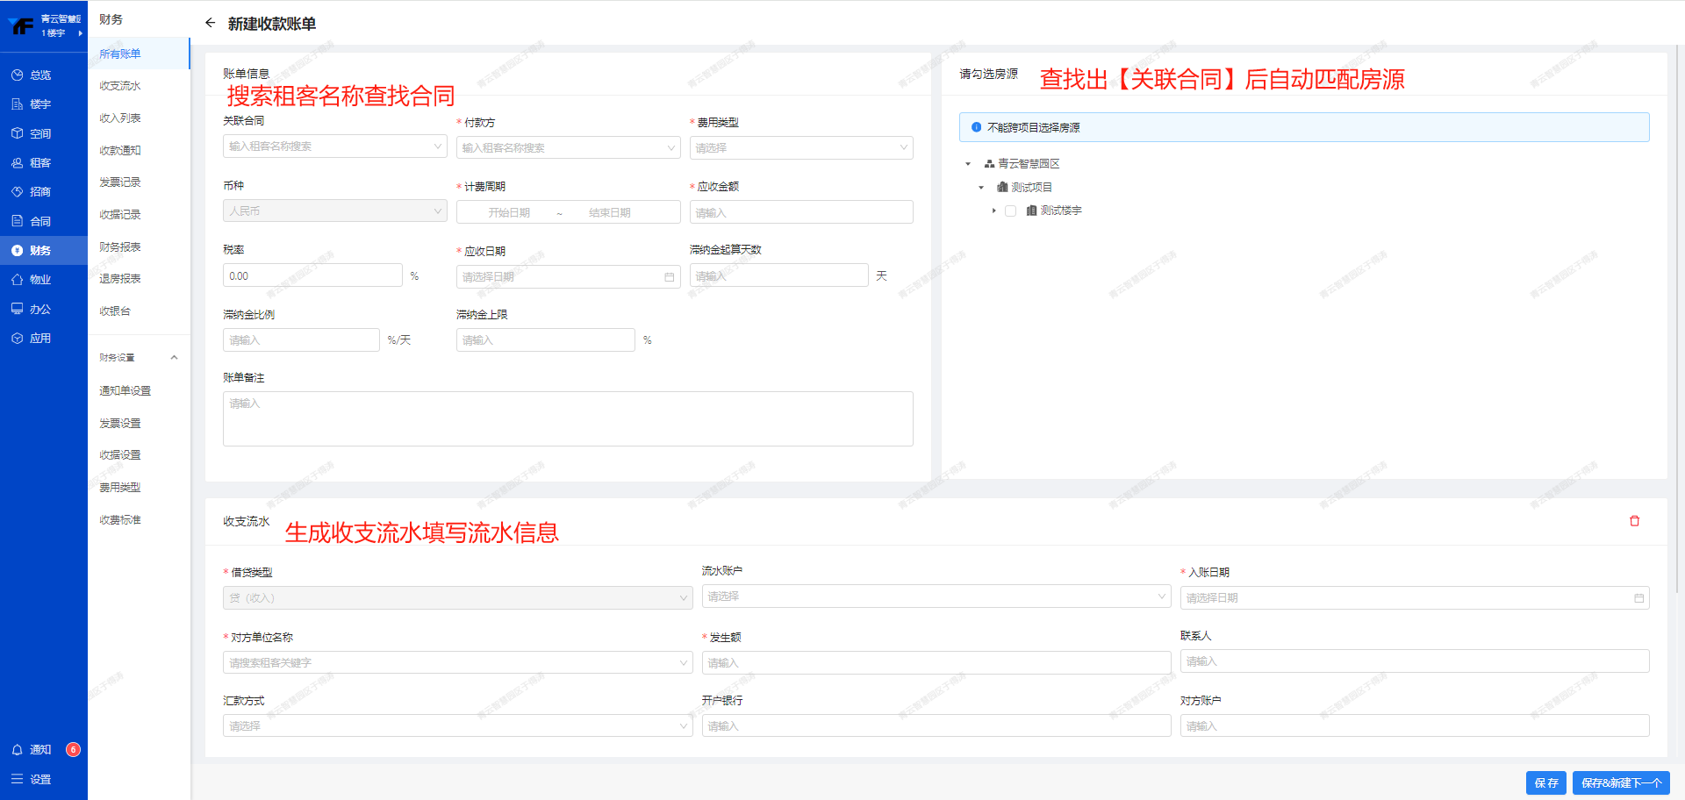Expand the 测试楼宇 tree node arrow

(993, 211)
